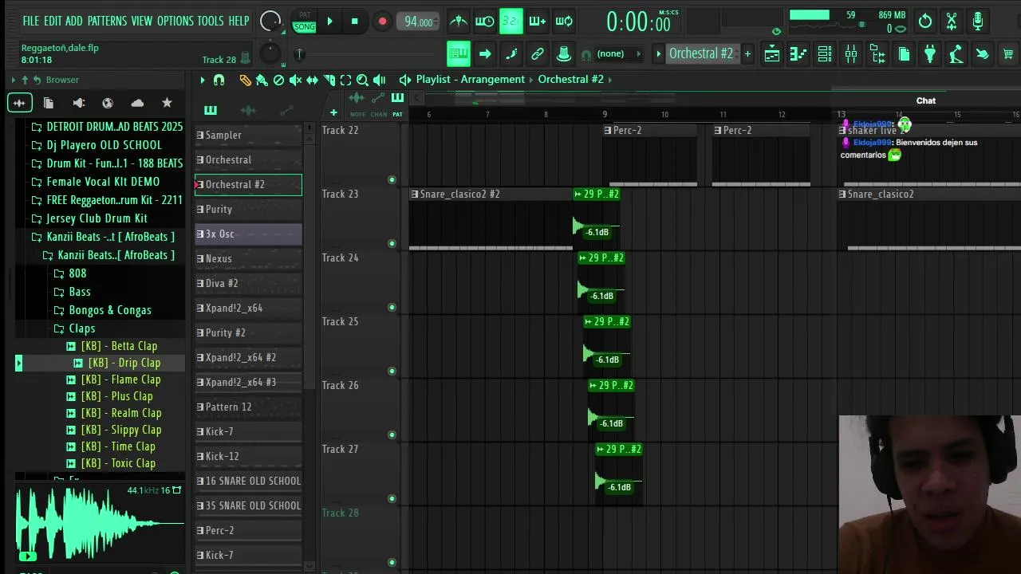Select the Playback tool in playlist toolbar
This screenshot has width=1021, height=574.
[x=380, y=80]
